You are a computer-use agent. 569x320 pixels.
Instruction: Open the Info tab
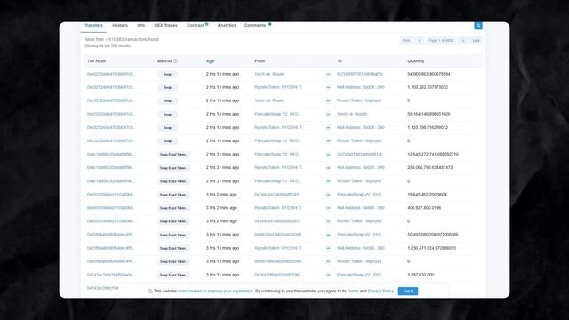[x=141, y=26]
